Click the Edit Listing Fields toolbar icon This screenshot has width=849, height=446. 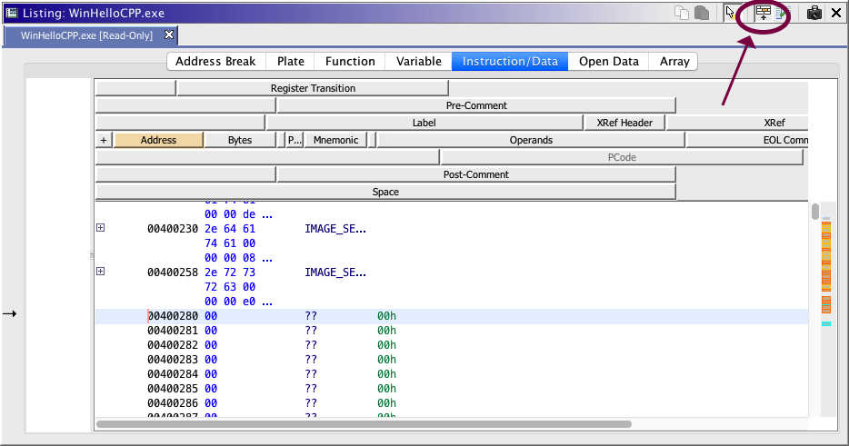click(763, 13)
